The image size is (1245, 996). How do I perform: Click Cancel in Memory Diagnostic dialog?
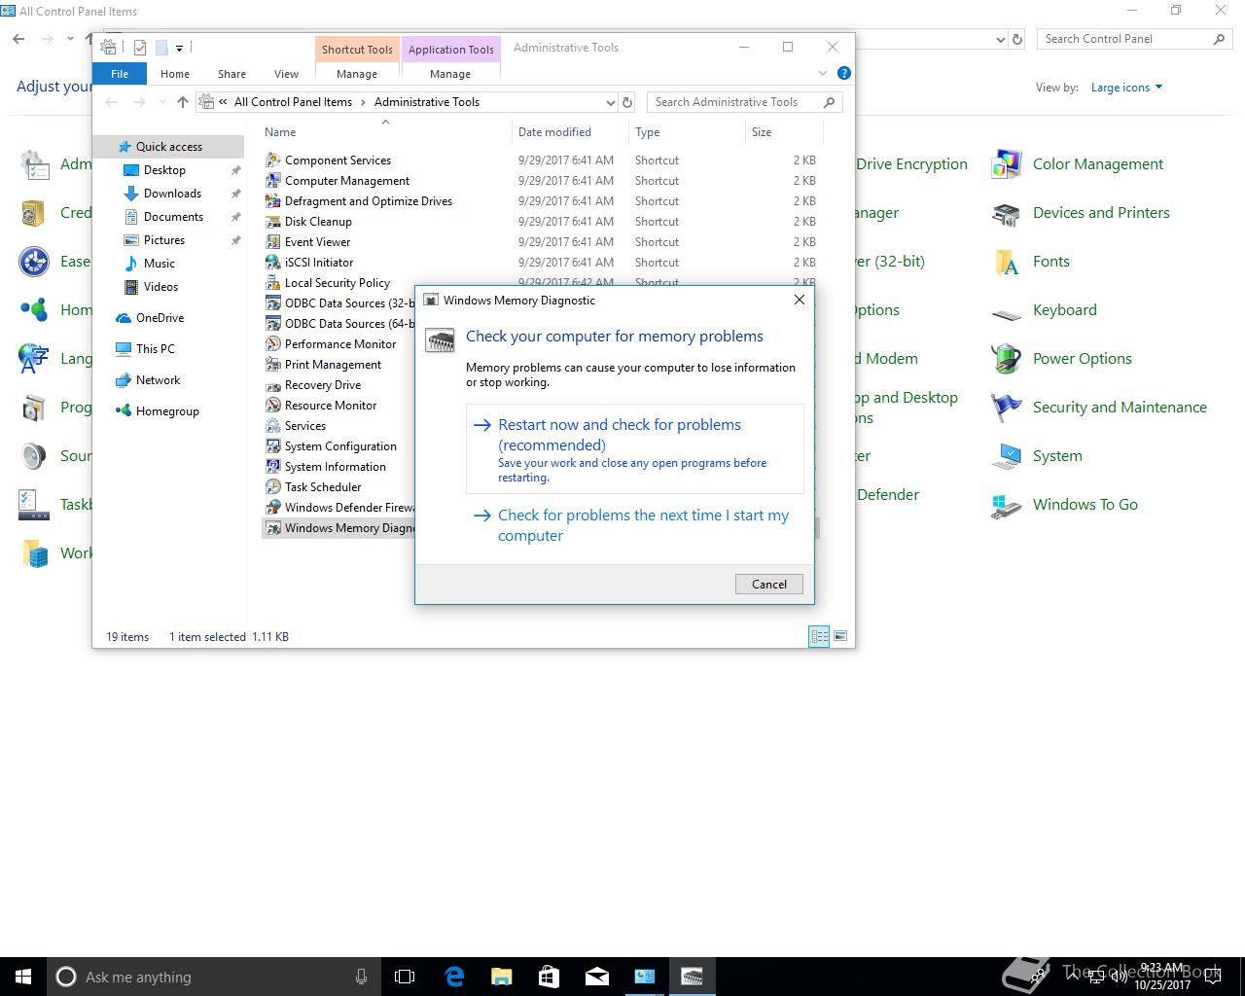(769, 585)
